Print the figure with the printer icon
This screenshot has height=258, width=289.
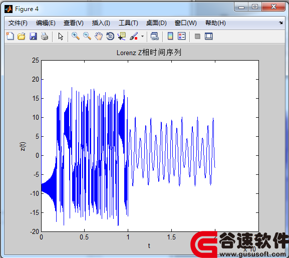click(45, 36)
